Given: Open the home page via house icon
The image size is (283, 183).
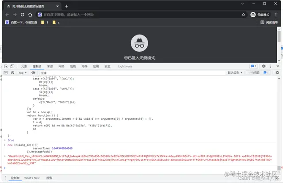Looking at the screenshot, I should pos(30,15).
